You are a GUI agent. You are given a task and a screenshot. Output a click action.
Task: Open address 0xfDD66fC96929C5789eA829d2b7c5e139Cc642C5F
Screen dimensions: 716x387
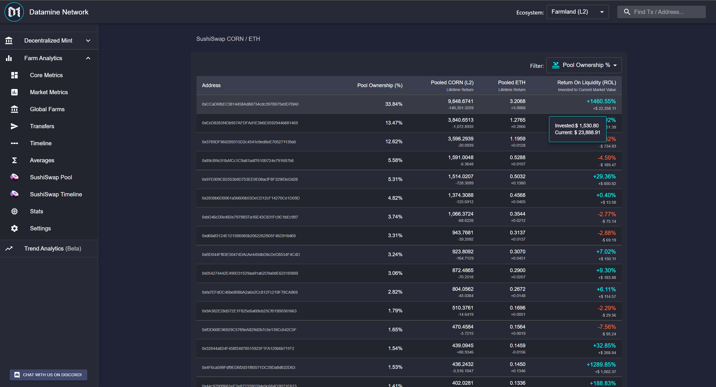[249, 330]
